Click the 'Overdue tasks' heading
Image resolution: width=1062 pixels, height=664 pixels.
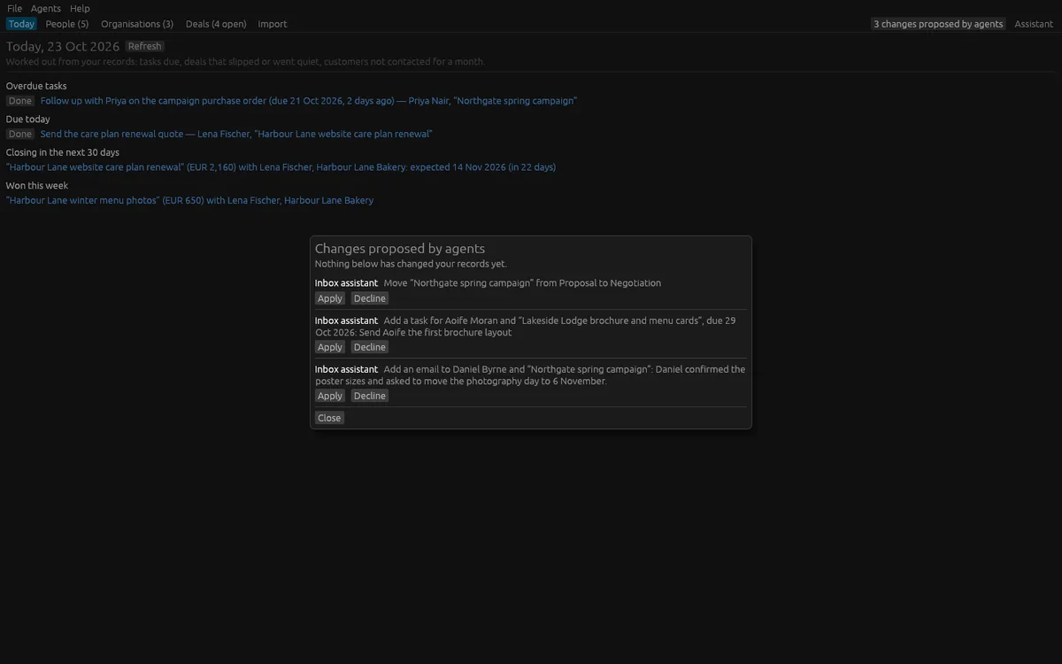click(x=36, y=86)
